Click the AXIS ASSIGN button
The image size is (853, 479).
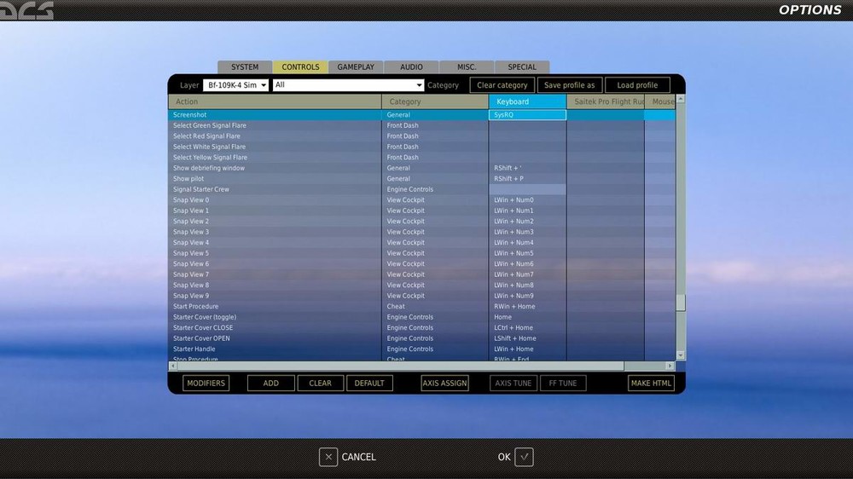444,383
